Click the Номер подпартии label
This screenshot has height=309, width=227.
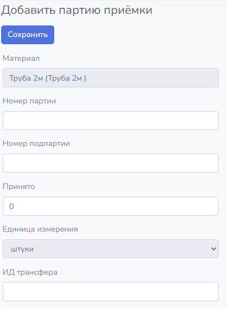(x=36, y=144)
